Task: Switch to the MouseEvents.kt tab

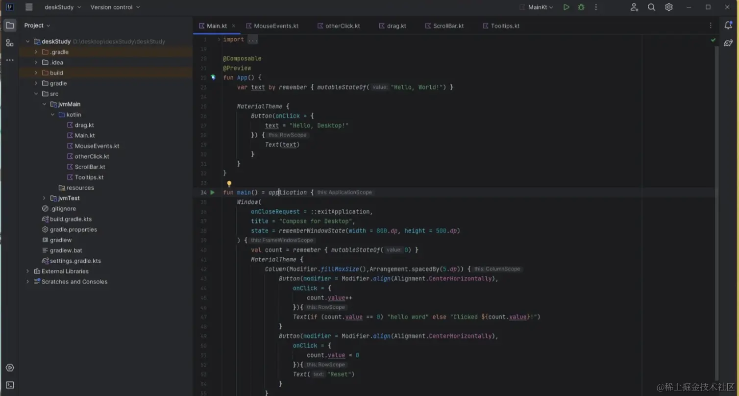Action: click(272, 26)
